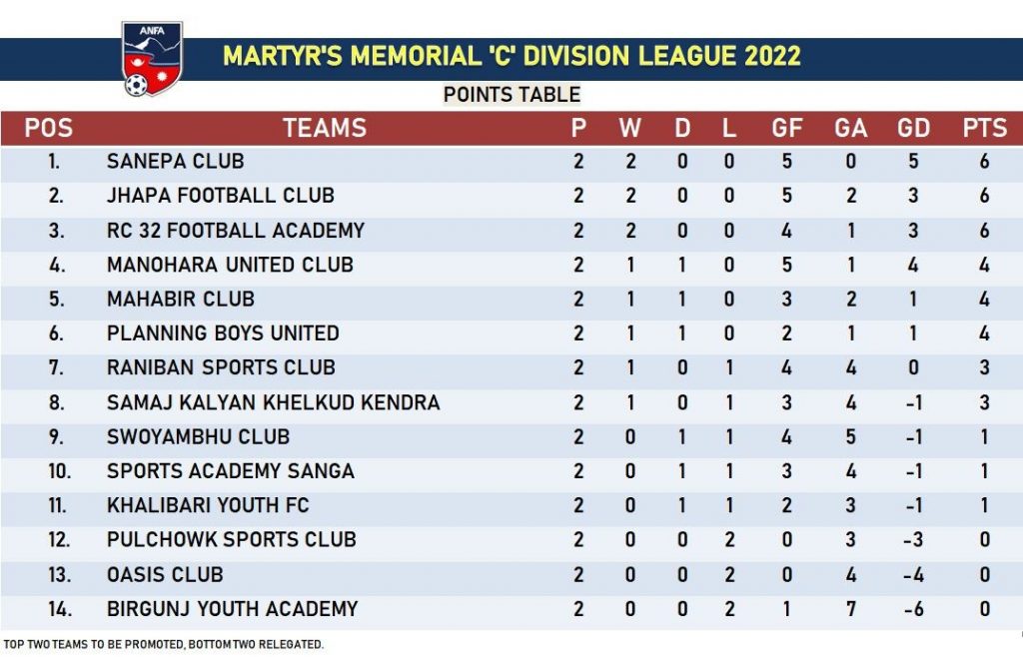Select the Sanepa Club team name
1023x657 pixels.
click(176, 162)
